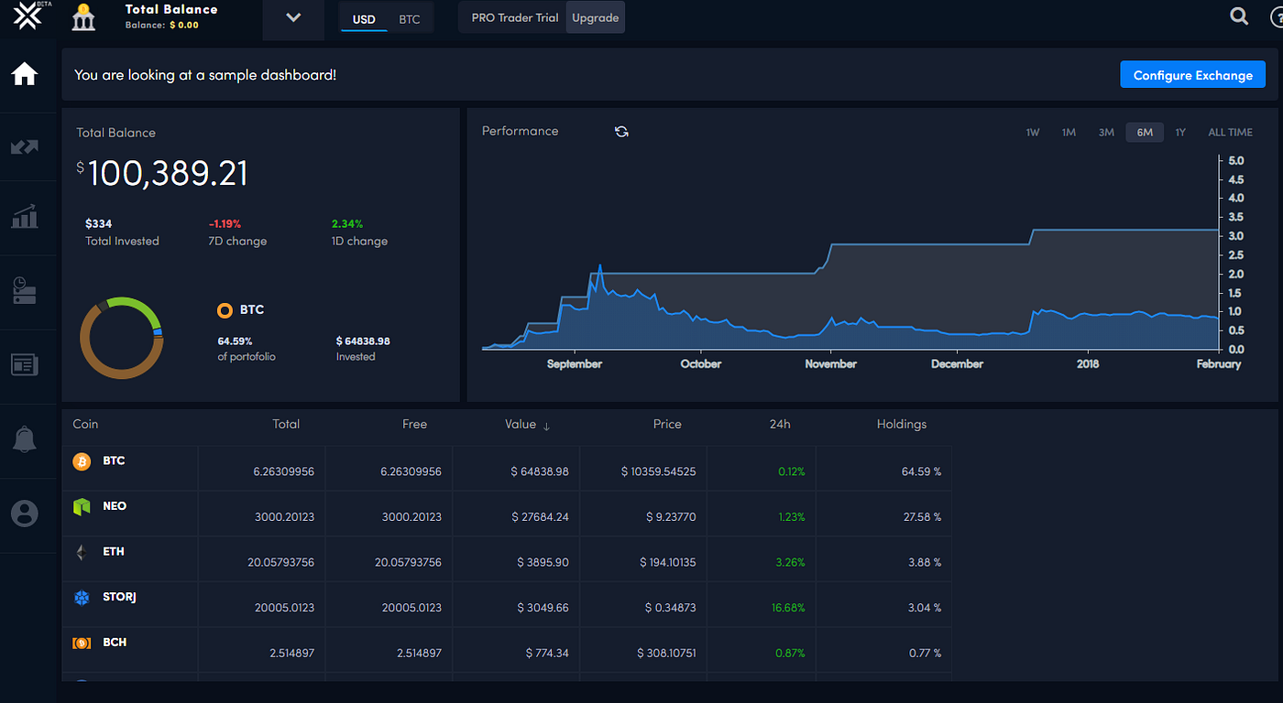Click the sample dashboard notice text
1283x703 pixels.
point(205,75)
